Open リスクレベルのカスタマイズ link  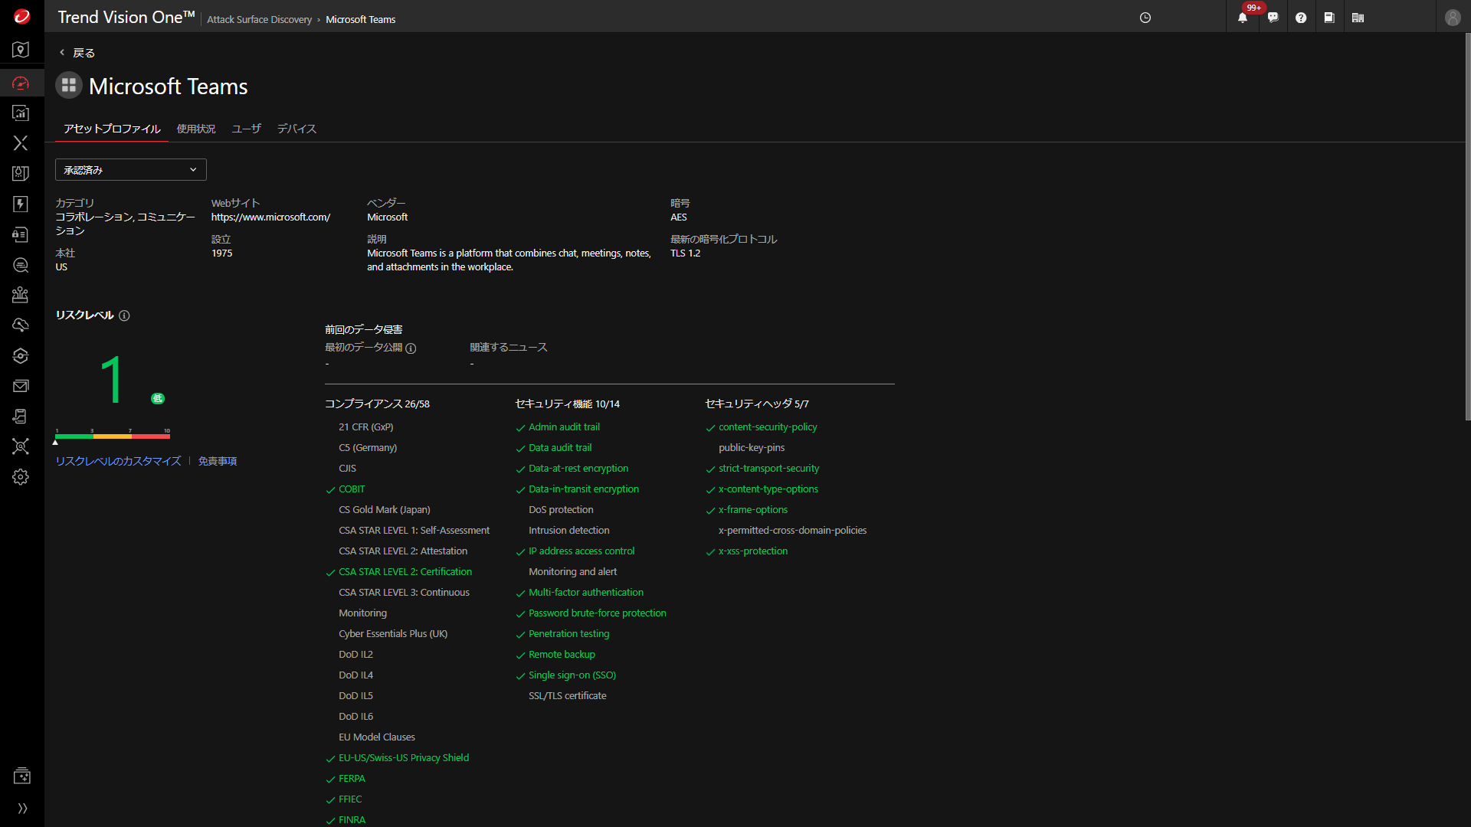click(x=118, y=461)
